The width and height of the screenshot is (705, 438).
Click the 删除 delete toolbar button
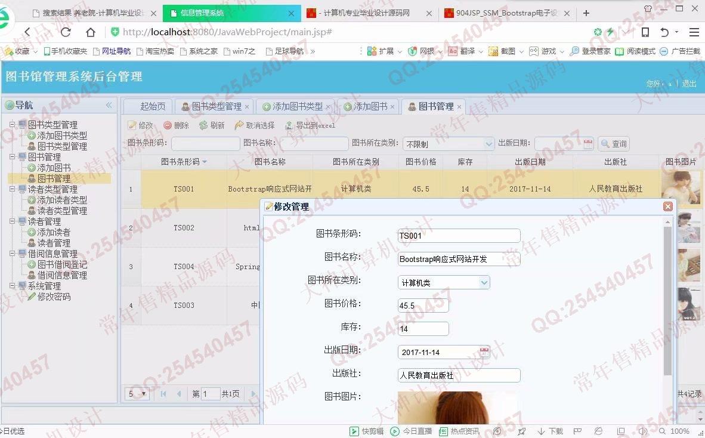click(177, 125)
